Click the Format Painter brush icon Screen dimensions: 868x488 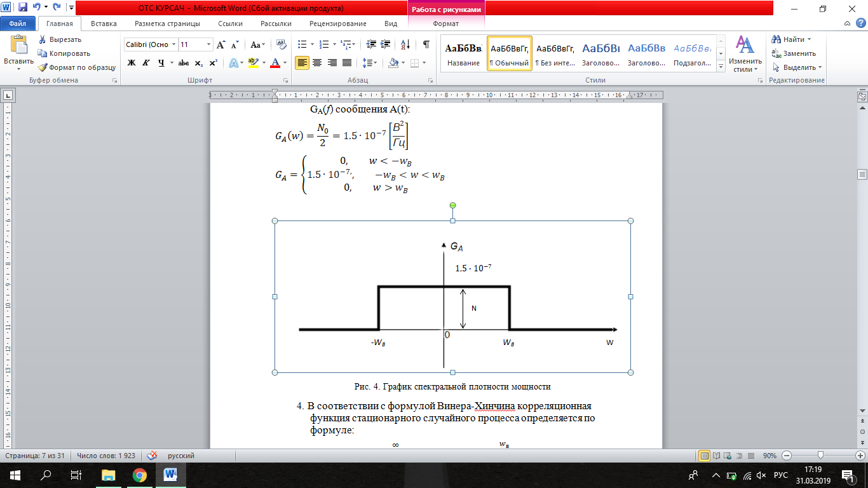43,67
